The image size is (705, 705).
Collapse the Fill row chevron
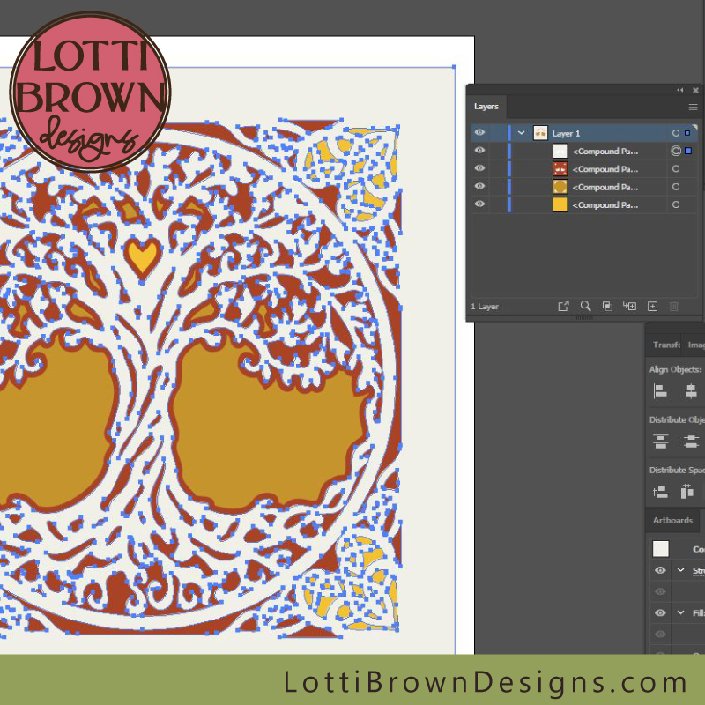point(680,612)
